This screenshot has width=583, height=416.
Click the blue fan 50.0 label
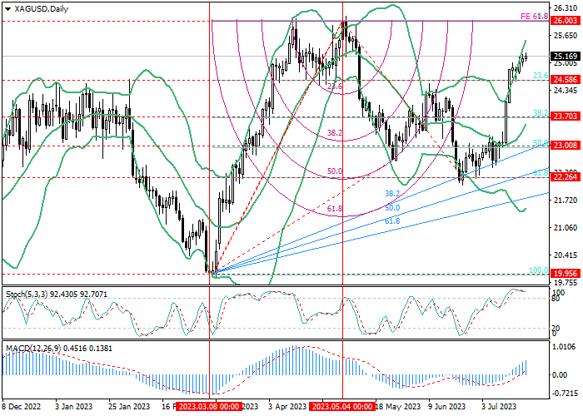pos(392,208)
